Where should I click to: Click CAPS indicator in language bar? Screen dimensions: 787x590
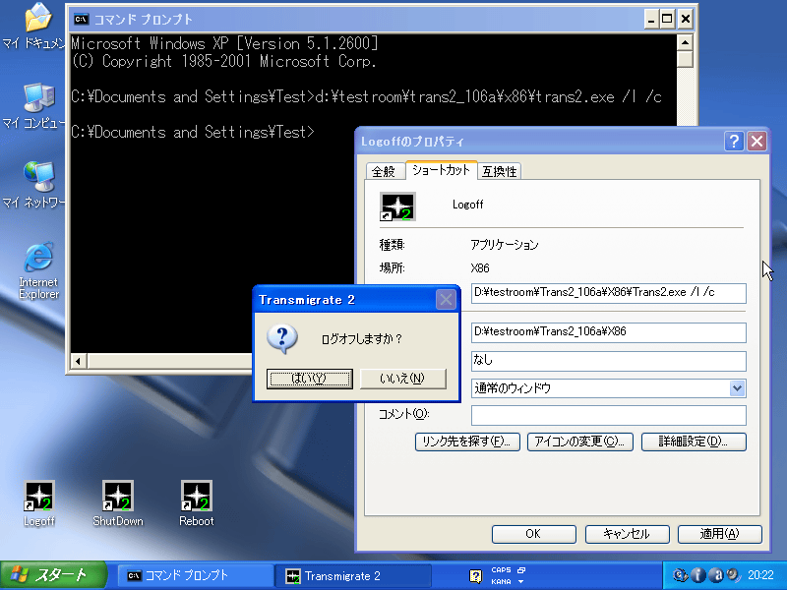501,570
